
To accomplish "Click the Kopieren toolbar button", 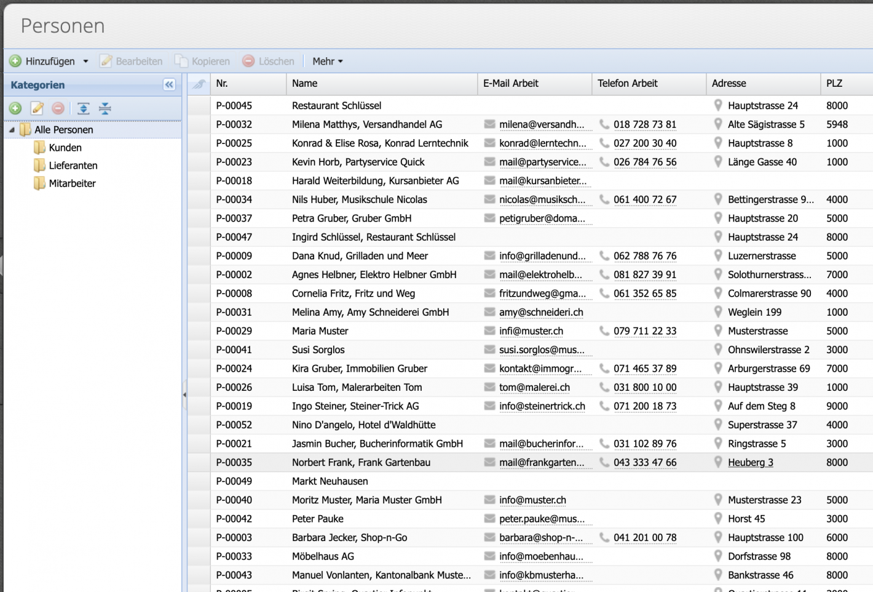I will pos(202,61).
